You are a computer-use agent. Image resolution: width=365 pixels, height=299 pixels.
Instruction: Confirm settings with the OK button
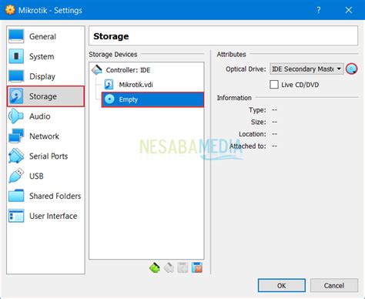click(282, 285)
